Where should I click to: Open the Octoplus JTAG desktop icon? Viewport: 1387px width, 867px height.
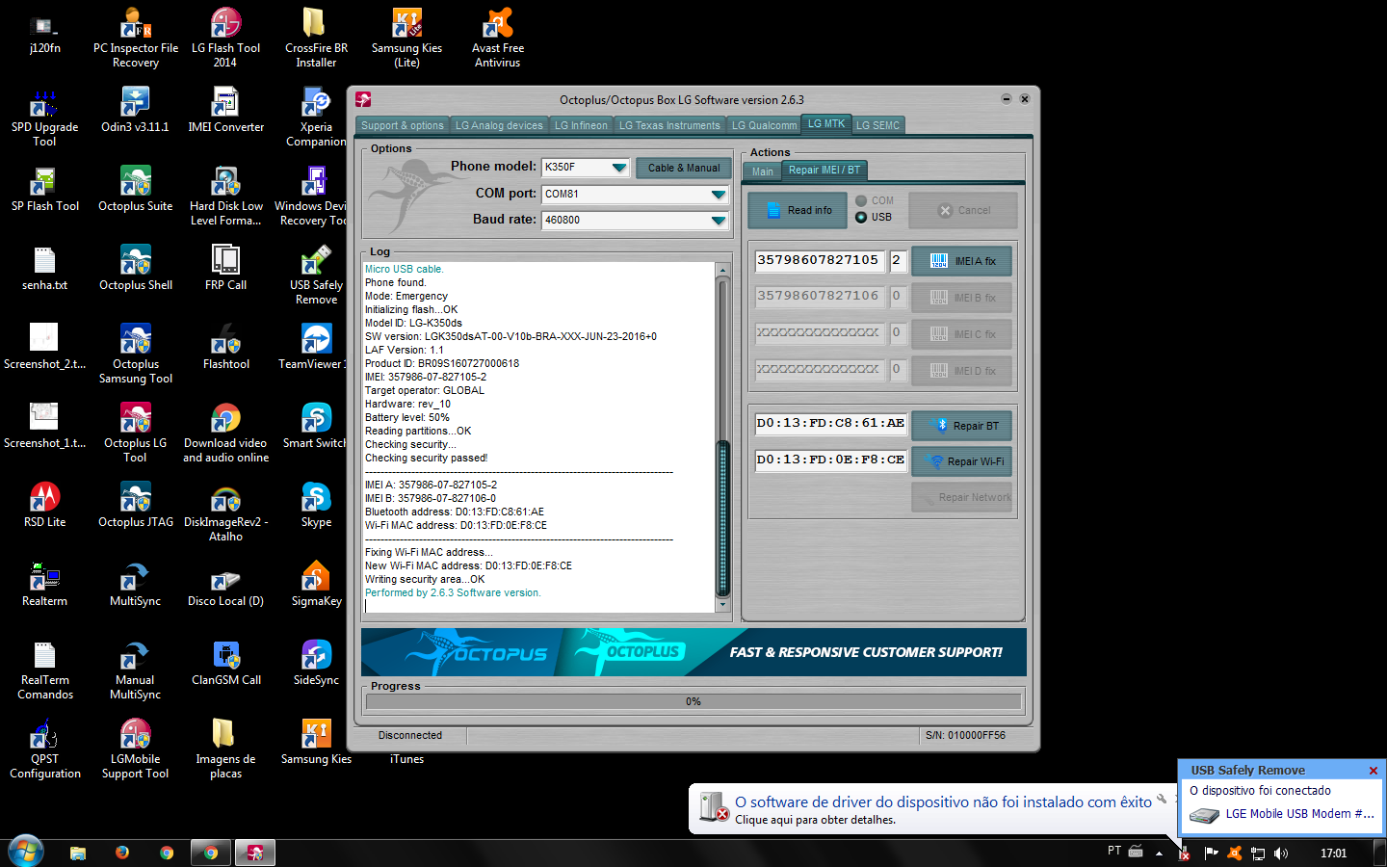[x=135, y=505]
